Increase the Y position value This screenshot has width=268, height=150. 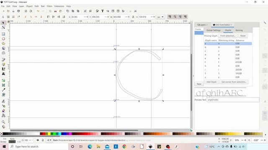(x=108, y=17)
